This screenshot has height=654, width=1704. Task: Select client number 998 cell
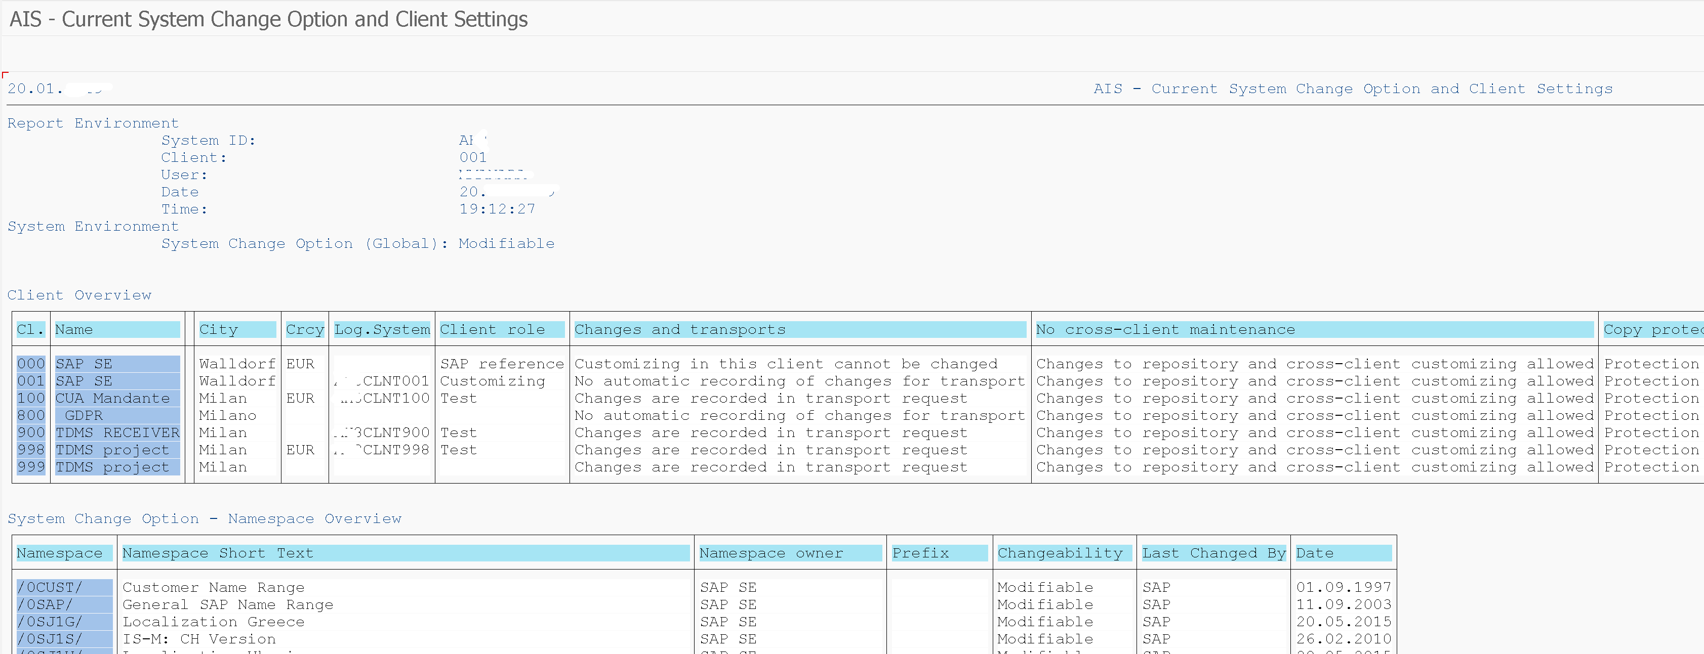31,450
